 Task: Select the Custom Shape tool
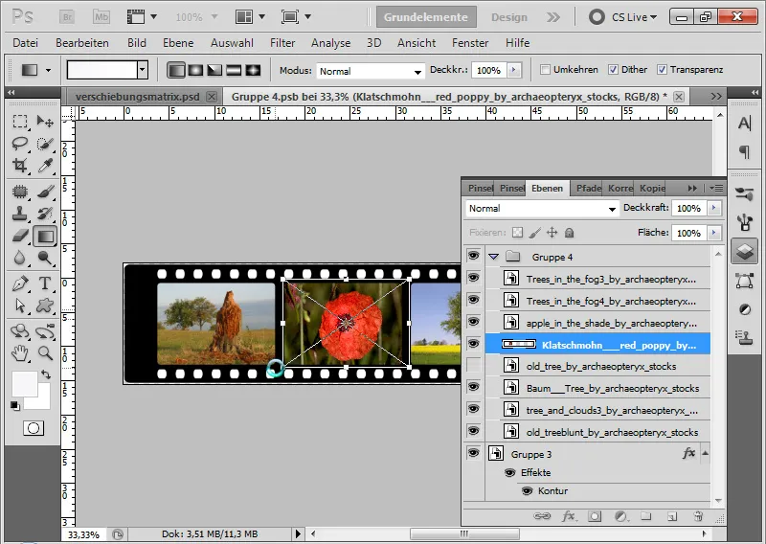[45, 306]
